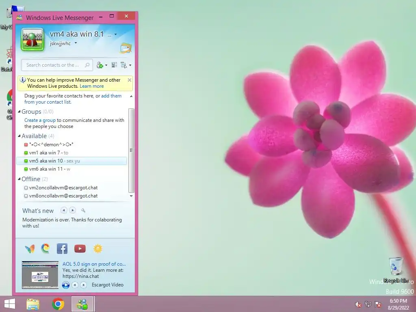
Task: Click the add a contact icon
Action: [100, 65]
